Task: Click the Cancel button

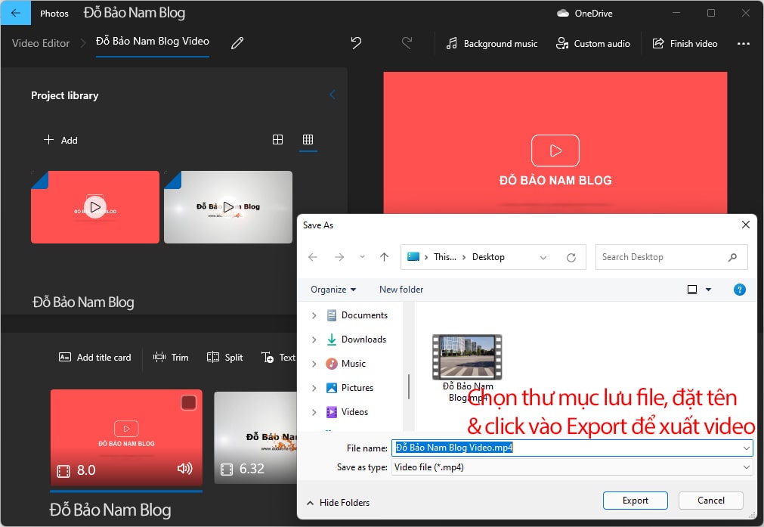Action: [710, 501]
